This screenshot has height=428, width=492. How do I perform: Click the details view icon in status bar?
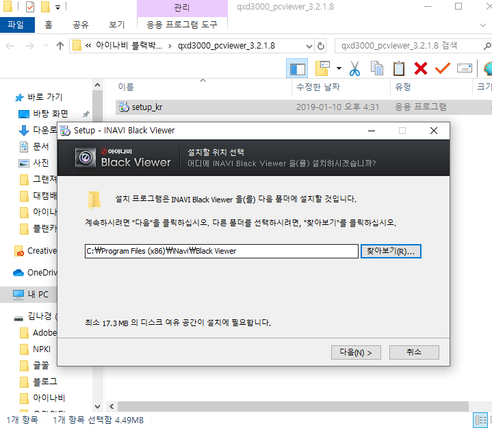(x=480, y=420)
